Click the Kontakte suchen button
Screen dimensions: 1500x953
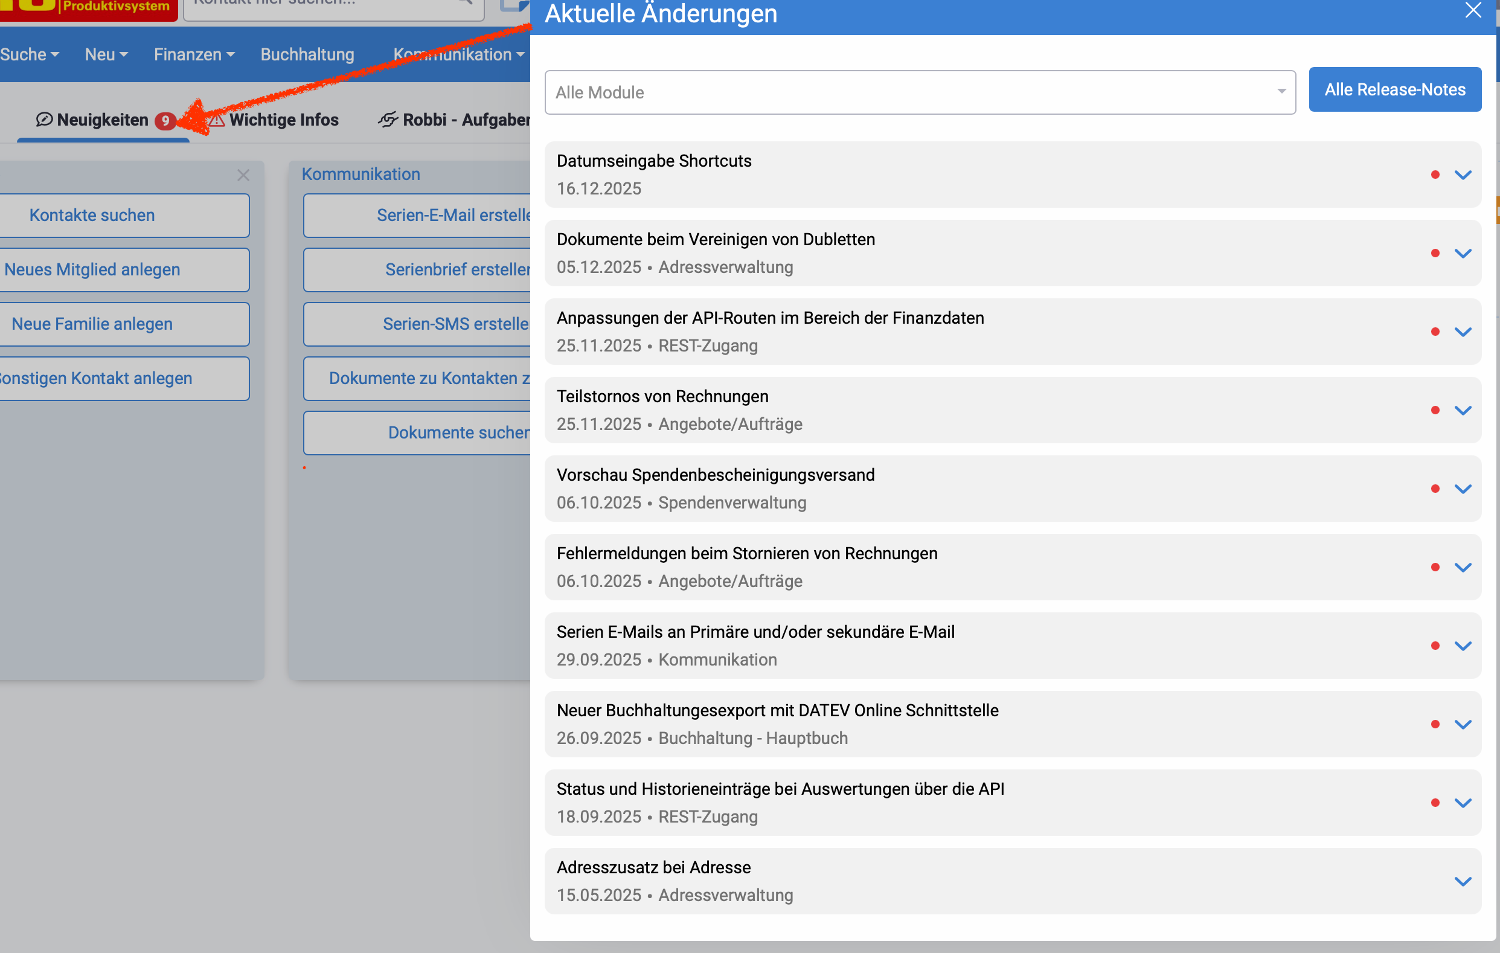click(92, 216)
